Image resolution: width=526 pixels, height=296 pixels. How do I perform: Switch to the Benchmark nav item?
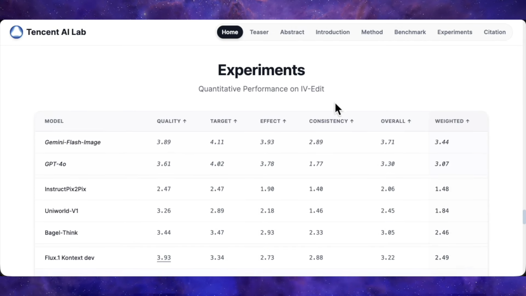[x=410, y=32]
